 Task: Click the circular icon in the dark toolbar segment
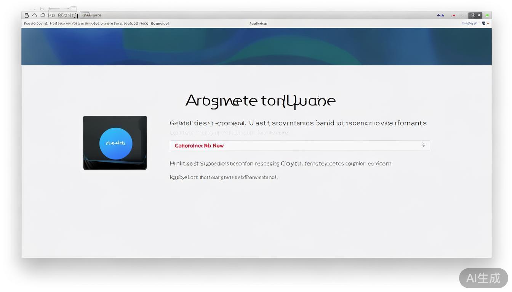pos(473,16)
